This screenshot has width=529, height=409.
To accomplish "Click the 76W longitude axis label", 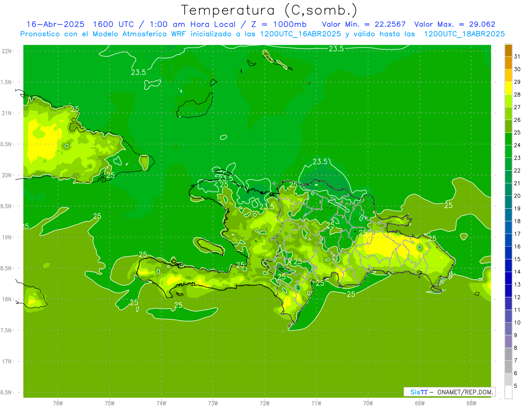I will (x=58, y=403).
